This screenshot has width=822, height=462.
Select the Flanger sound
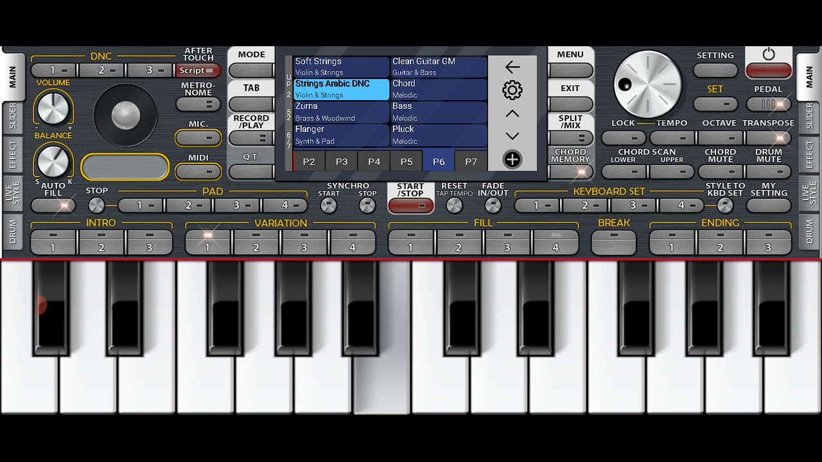341,135
